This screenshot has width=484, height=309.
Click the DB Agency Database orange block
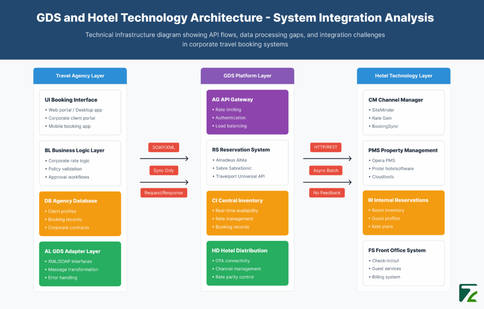click(x=80, y=214)
